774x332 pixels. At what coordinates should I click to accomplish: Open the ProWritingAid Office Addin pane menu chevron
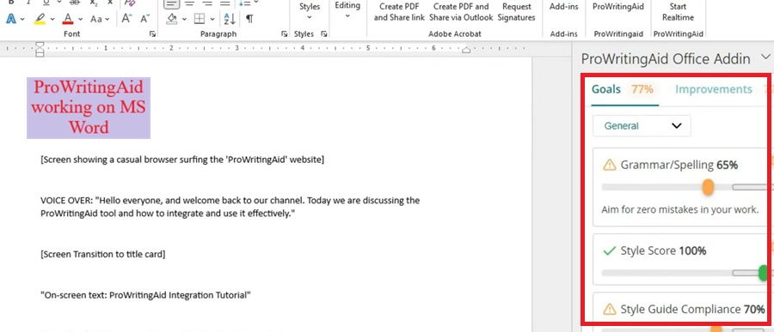click(x=765, y=58)
